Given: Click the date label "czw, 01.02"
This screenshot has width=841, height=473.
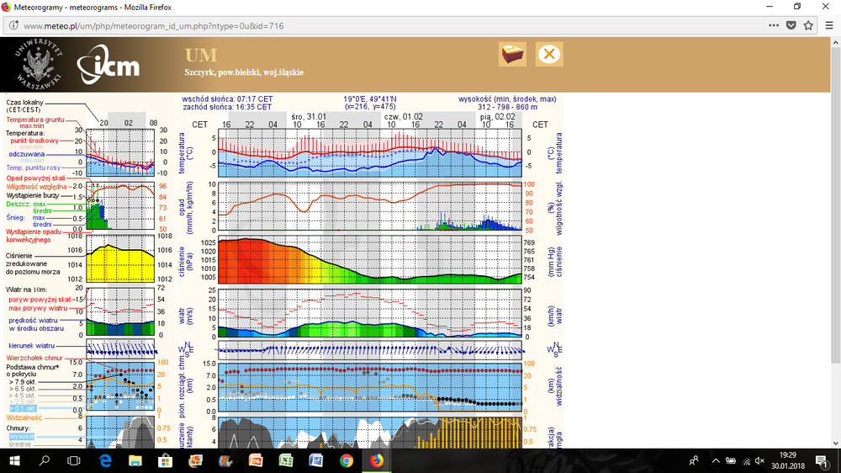Looking at the screenshot, I should (404, 116).
